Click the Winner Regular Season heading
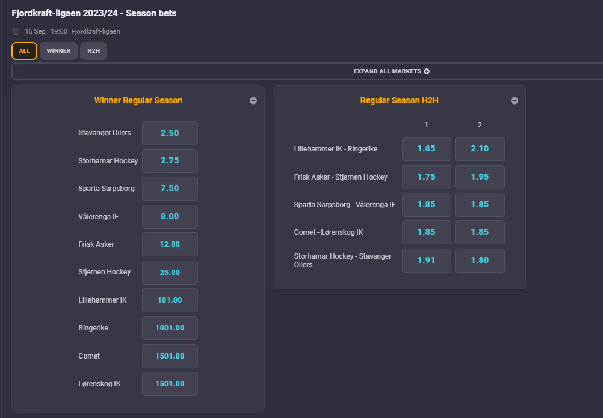 [x=138, y=100]
